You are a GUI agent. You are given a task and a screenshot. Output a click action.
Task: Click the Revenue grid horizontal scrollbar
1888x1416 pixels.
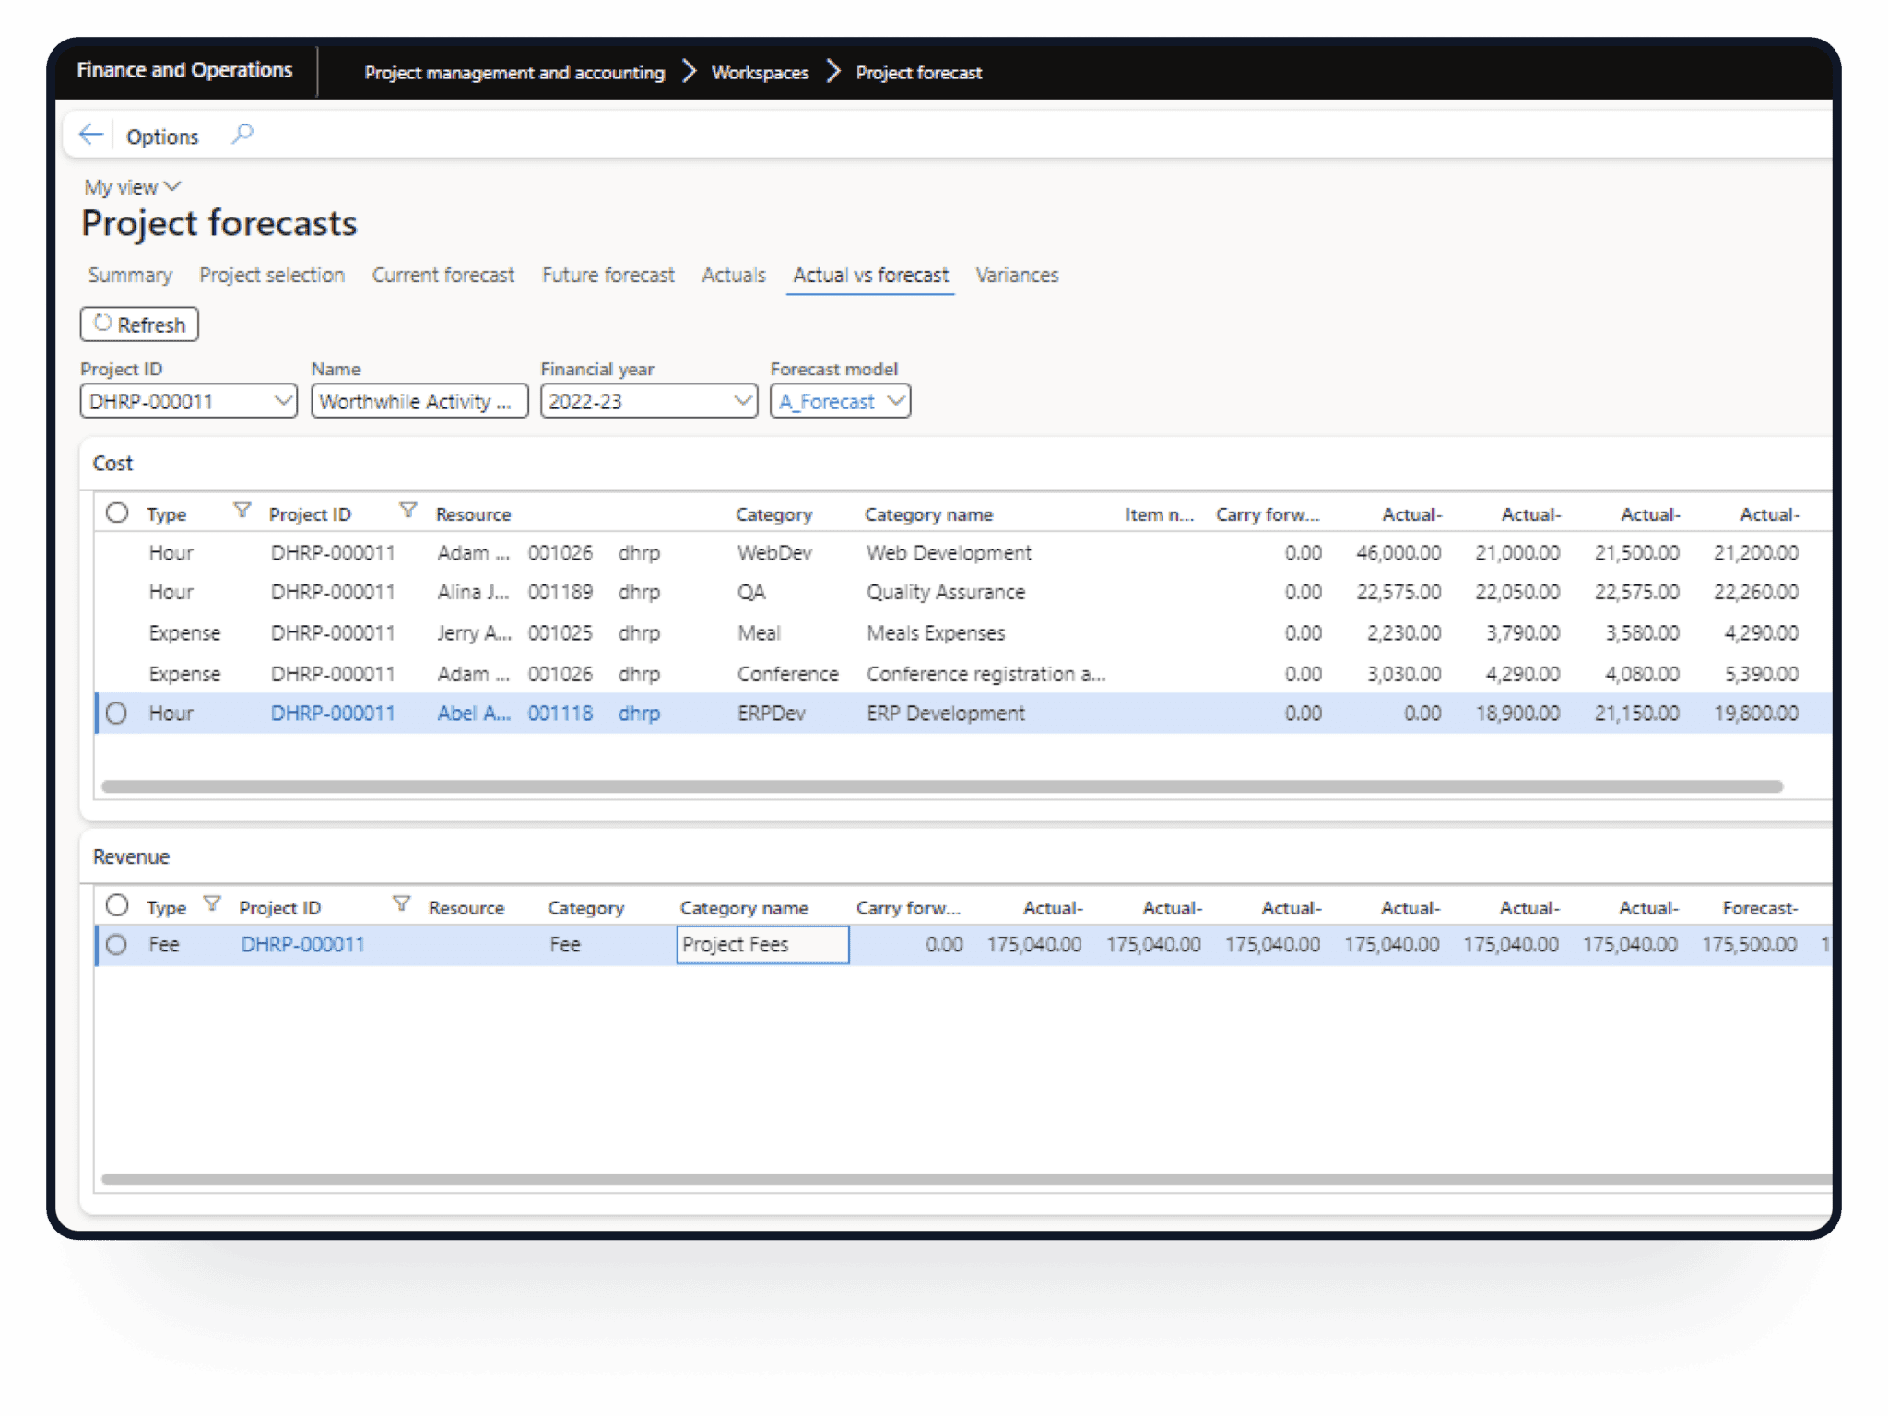[966, 1179]
